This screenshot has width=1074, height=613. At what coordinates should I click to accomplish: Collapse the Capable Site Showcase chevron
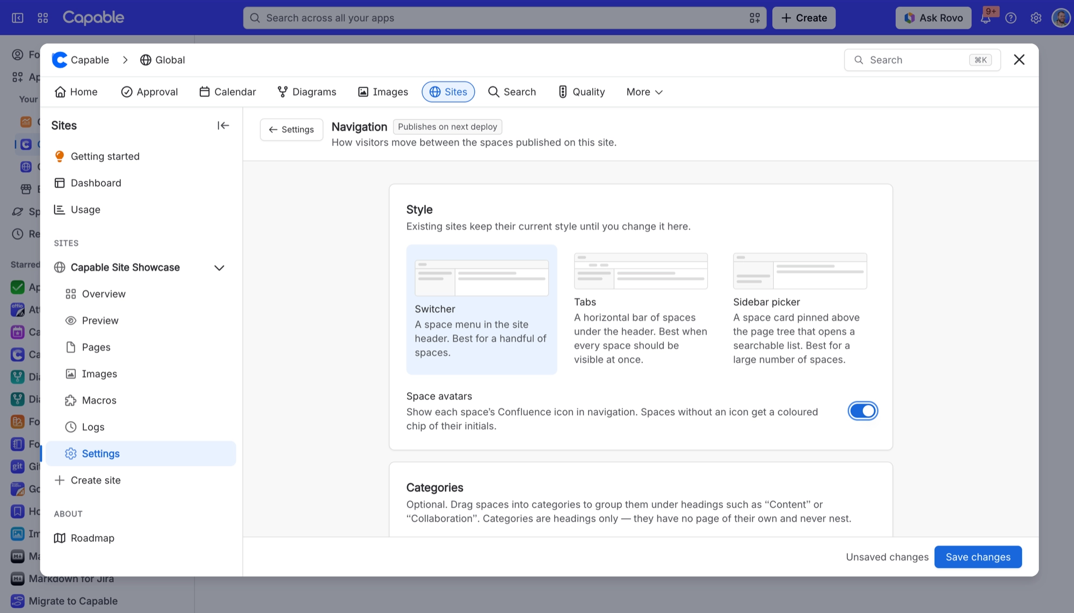click(219, 268)
